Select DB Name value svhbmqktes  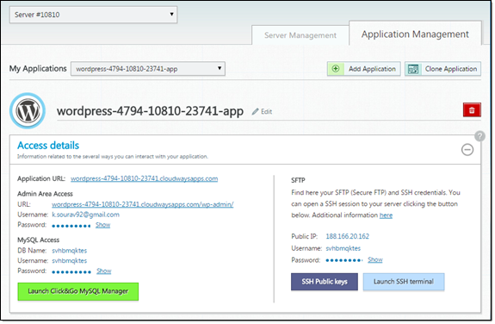(x=70, y=251)
